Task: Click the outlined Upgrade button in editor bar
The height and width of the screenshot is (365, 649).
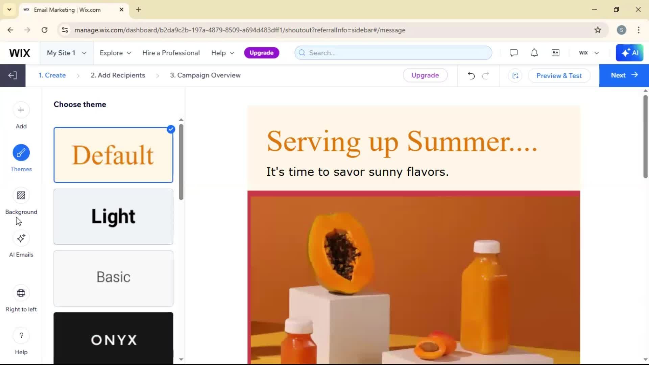Action: [425, 75]
